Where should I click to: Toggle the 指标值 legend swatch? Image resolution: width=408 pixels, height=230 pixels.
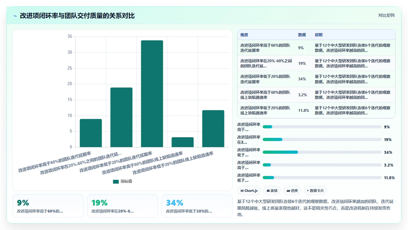click(x=116, y=182)
